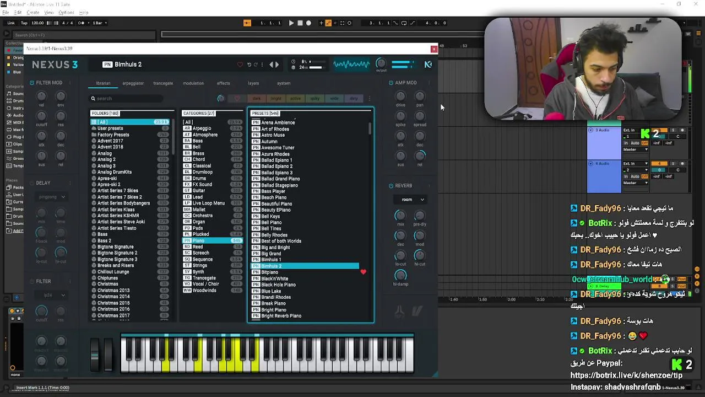Viewport: 705px width, 397px height.
Task: Adjust the AMP MOD drive knob
Action: tap(400, 96)
